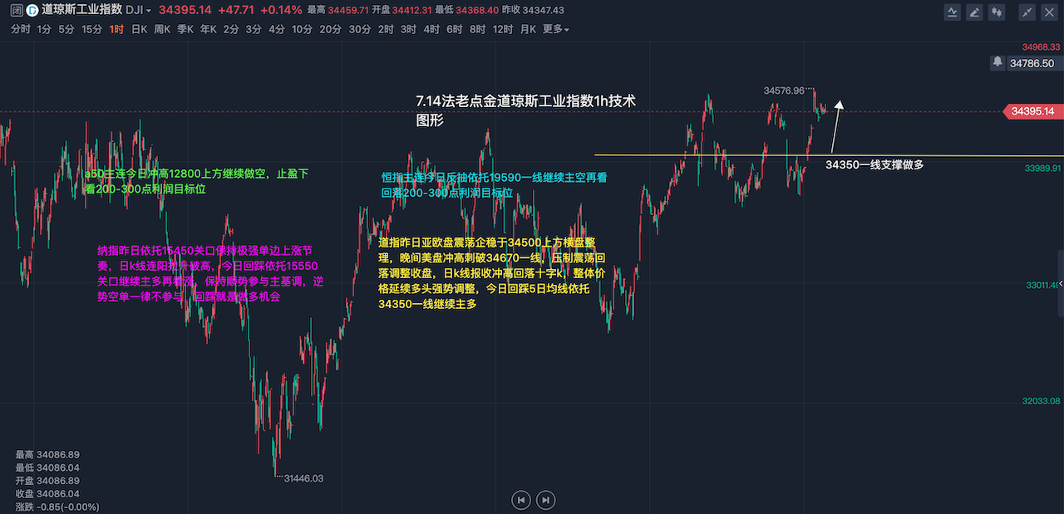Viewport: 1064px width, 514px height.
Task: Open the DJI symbol dropdown arrow
Action: point(147,11)
